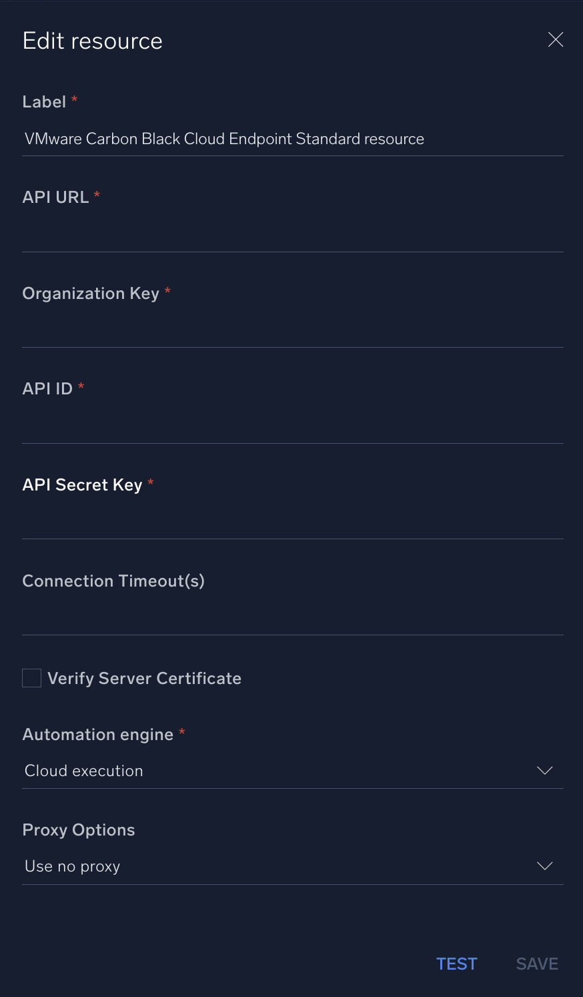Close the Edit resource dialog
The width and height of the screenshot is (583, 997).
pyautogui.click(x=556, y=39)
